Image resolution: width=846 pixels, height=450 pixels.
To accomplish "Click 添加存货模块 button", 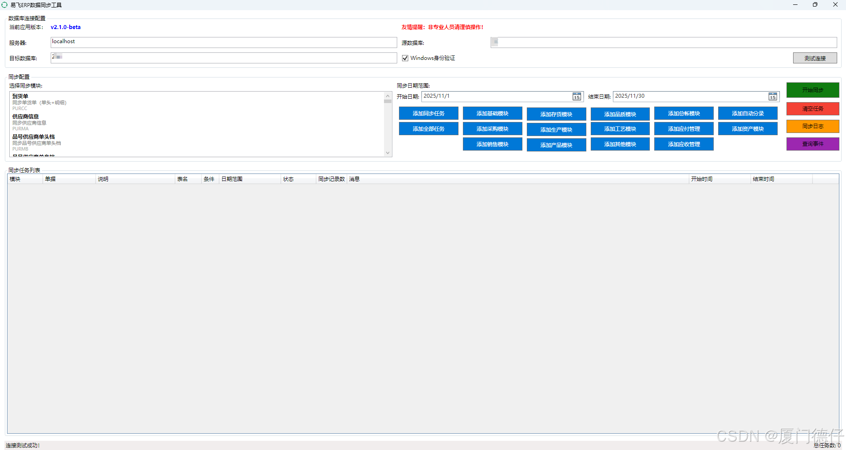I will click(556, 114).
